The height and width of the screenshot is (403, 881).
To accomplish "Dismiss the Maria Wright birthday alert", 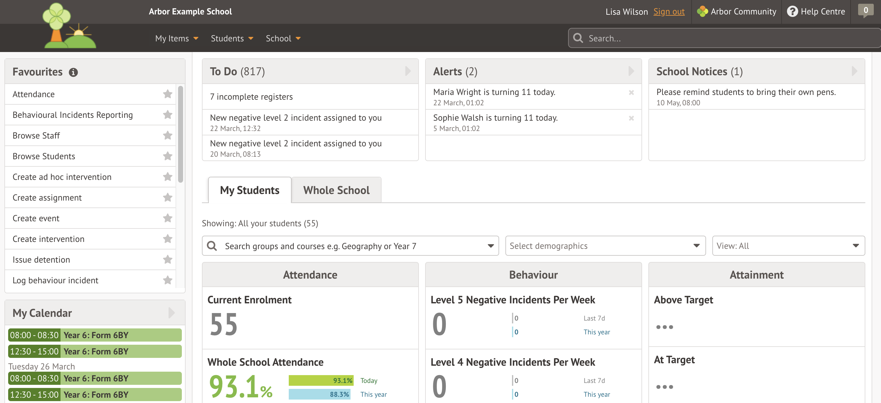I will (632, 92).
